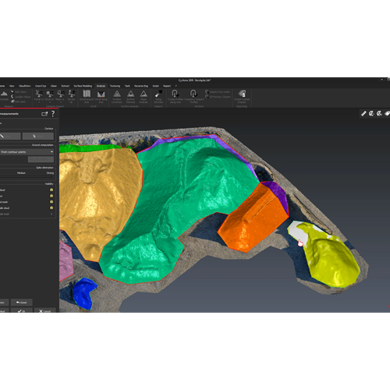Open the help question mark icon

point(53,114)
